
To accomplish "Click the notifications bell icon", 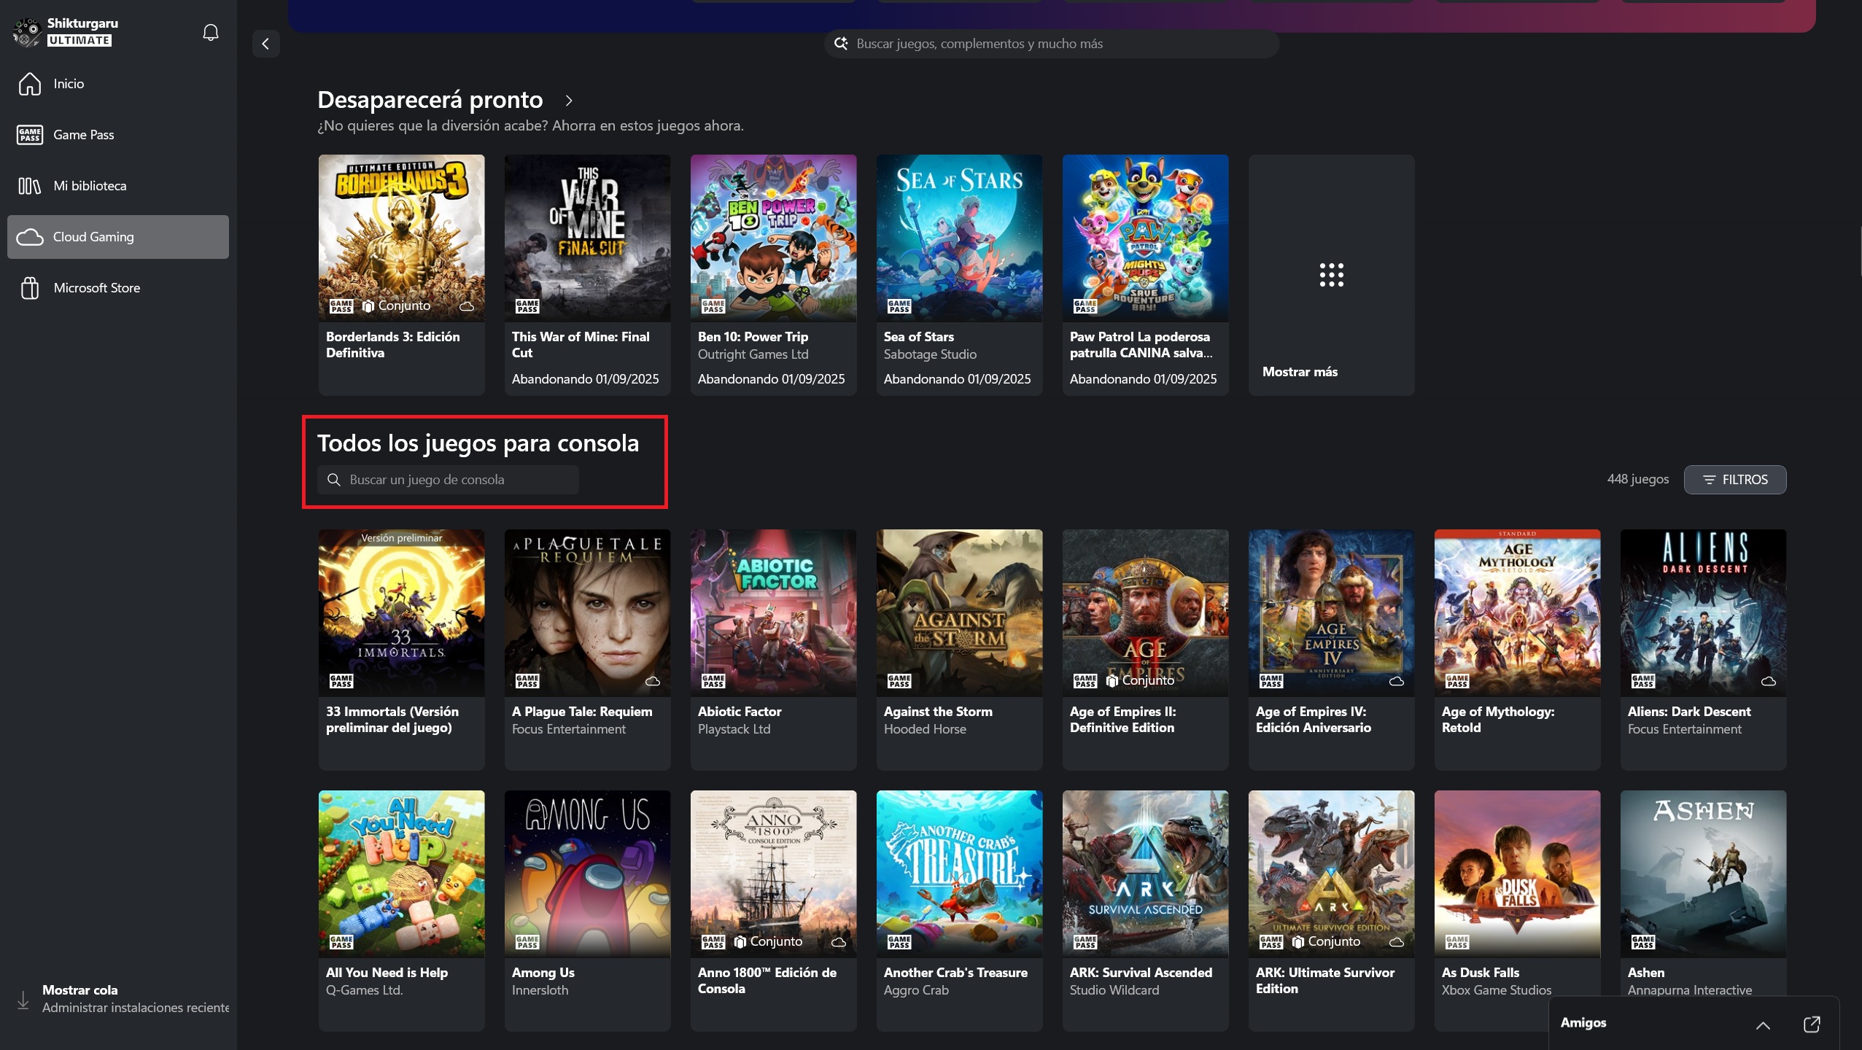I will tap(211, 32).
